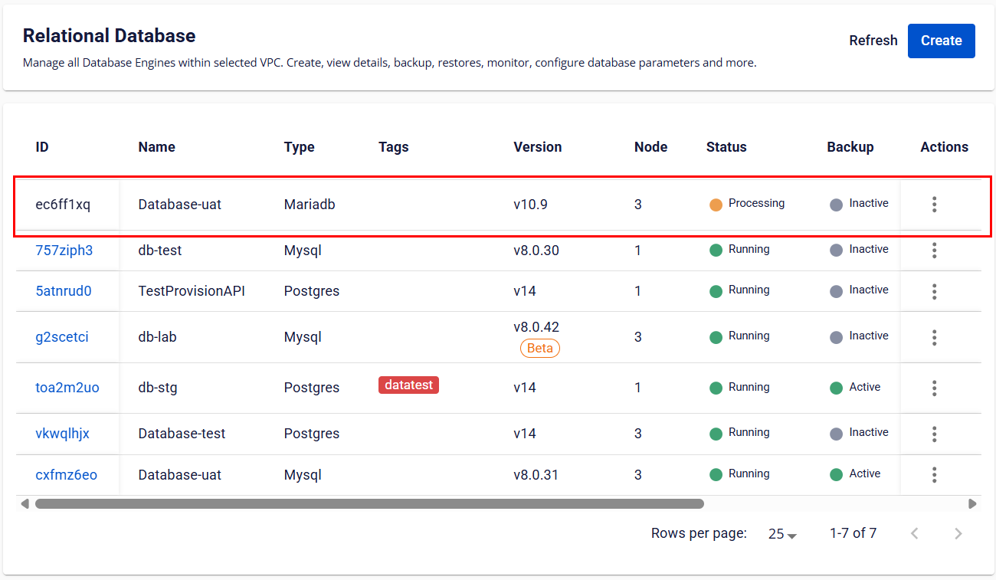Open database ID toa2m2uo link
The image size is (996, 580).
click(67, 388)
